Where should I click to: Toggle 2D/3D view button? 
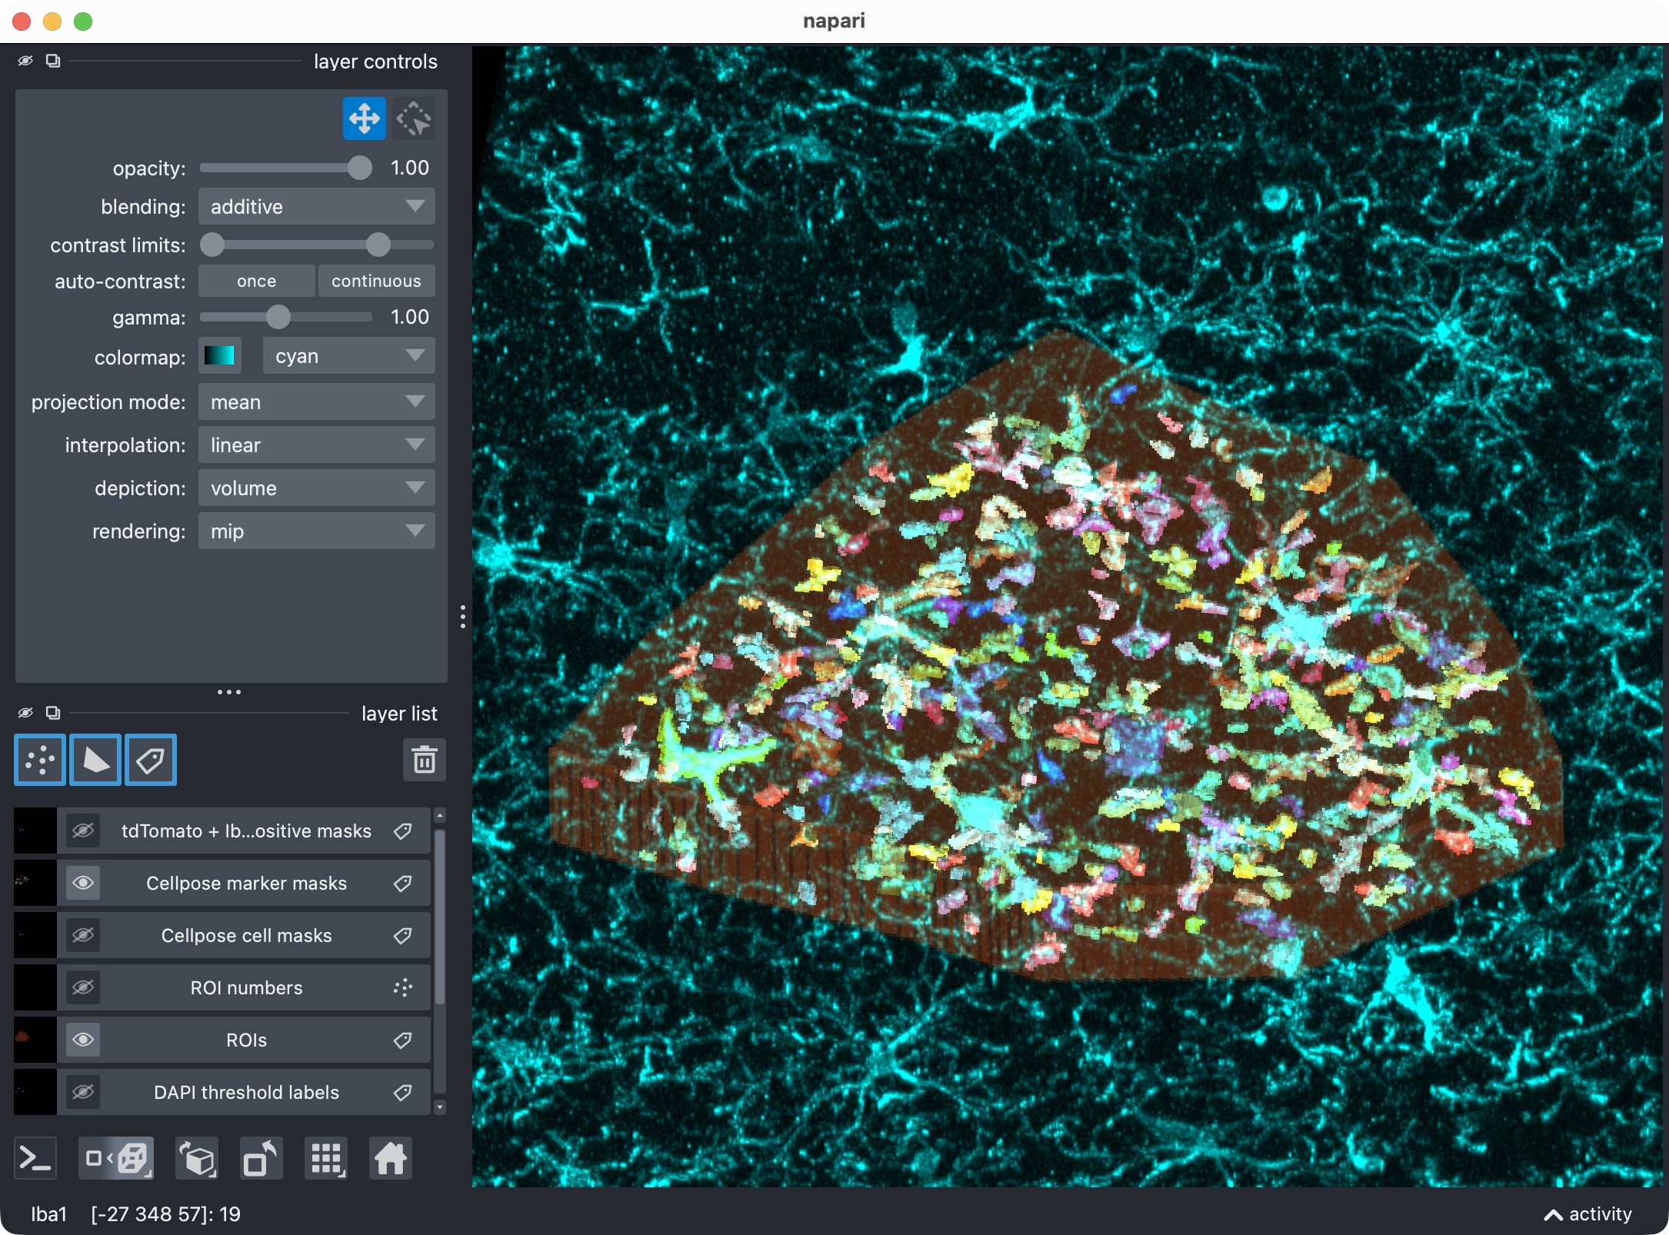point(116,1158)
